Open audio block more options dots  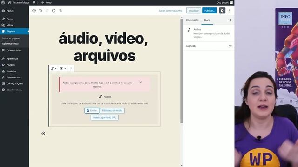[x=71, y=69]
